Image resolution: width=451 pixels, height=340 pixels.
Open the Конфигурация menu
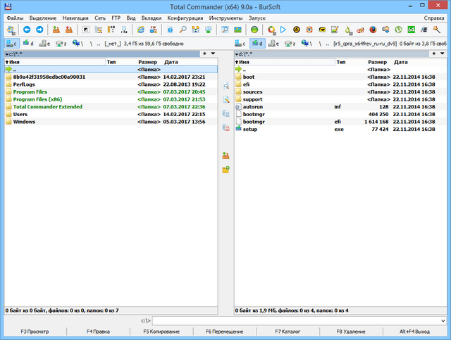185,16
